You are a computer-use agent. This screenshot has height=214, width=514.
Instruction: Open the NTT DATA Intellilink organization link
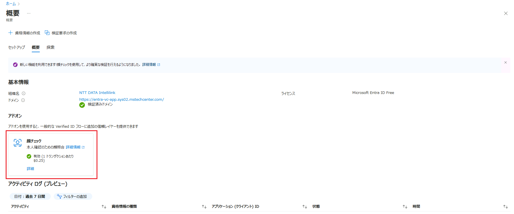click(97, 93)
